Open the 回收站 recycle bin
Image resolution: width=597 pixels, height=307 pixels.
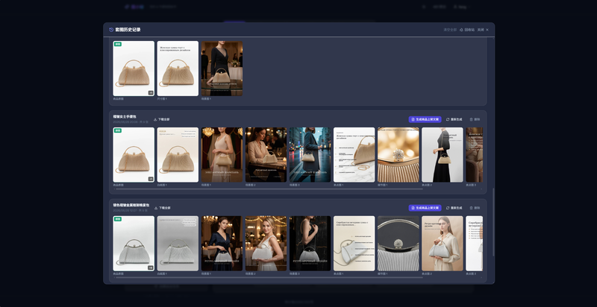coord(467,30)
